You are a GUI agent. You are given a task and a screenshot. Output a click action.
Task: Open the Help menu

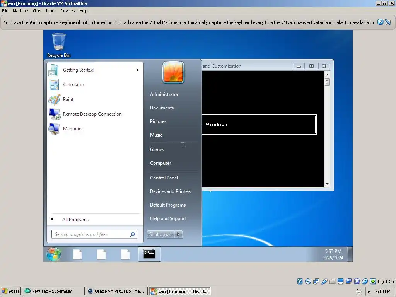tap(84, 11)
